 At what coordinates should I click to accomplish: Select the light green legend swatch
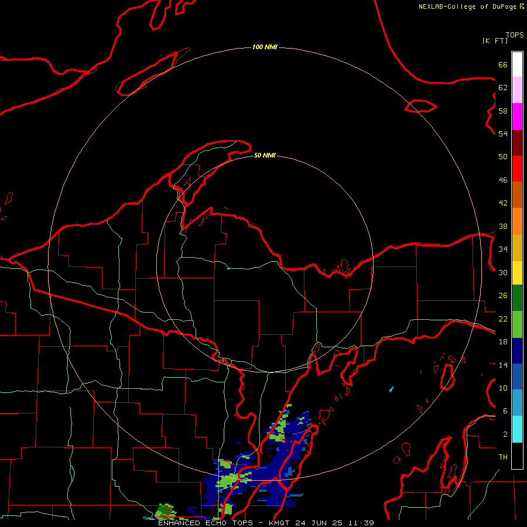pyautogui.click(x=517, y=324)
